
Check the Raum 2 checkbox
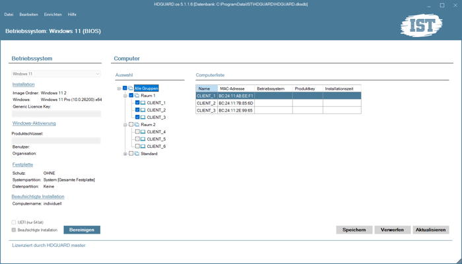click(x=131, y=125)
